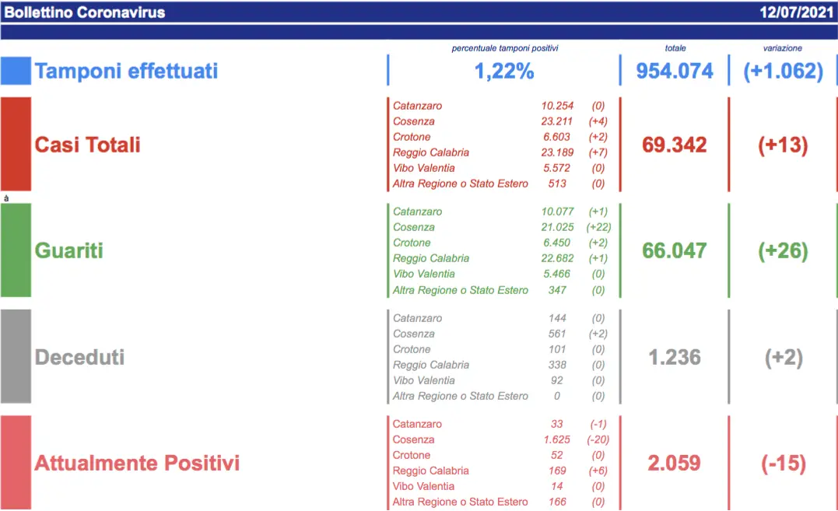
Task: Select Altra Regione recovered value 347
Action: 557,290
